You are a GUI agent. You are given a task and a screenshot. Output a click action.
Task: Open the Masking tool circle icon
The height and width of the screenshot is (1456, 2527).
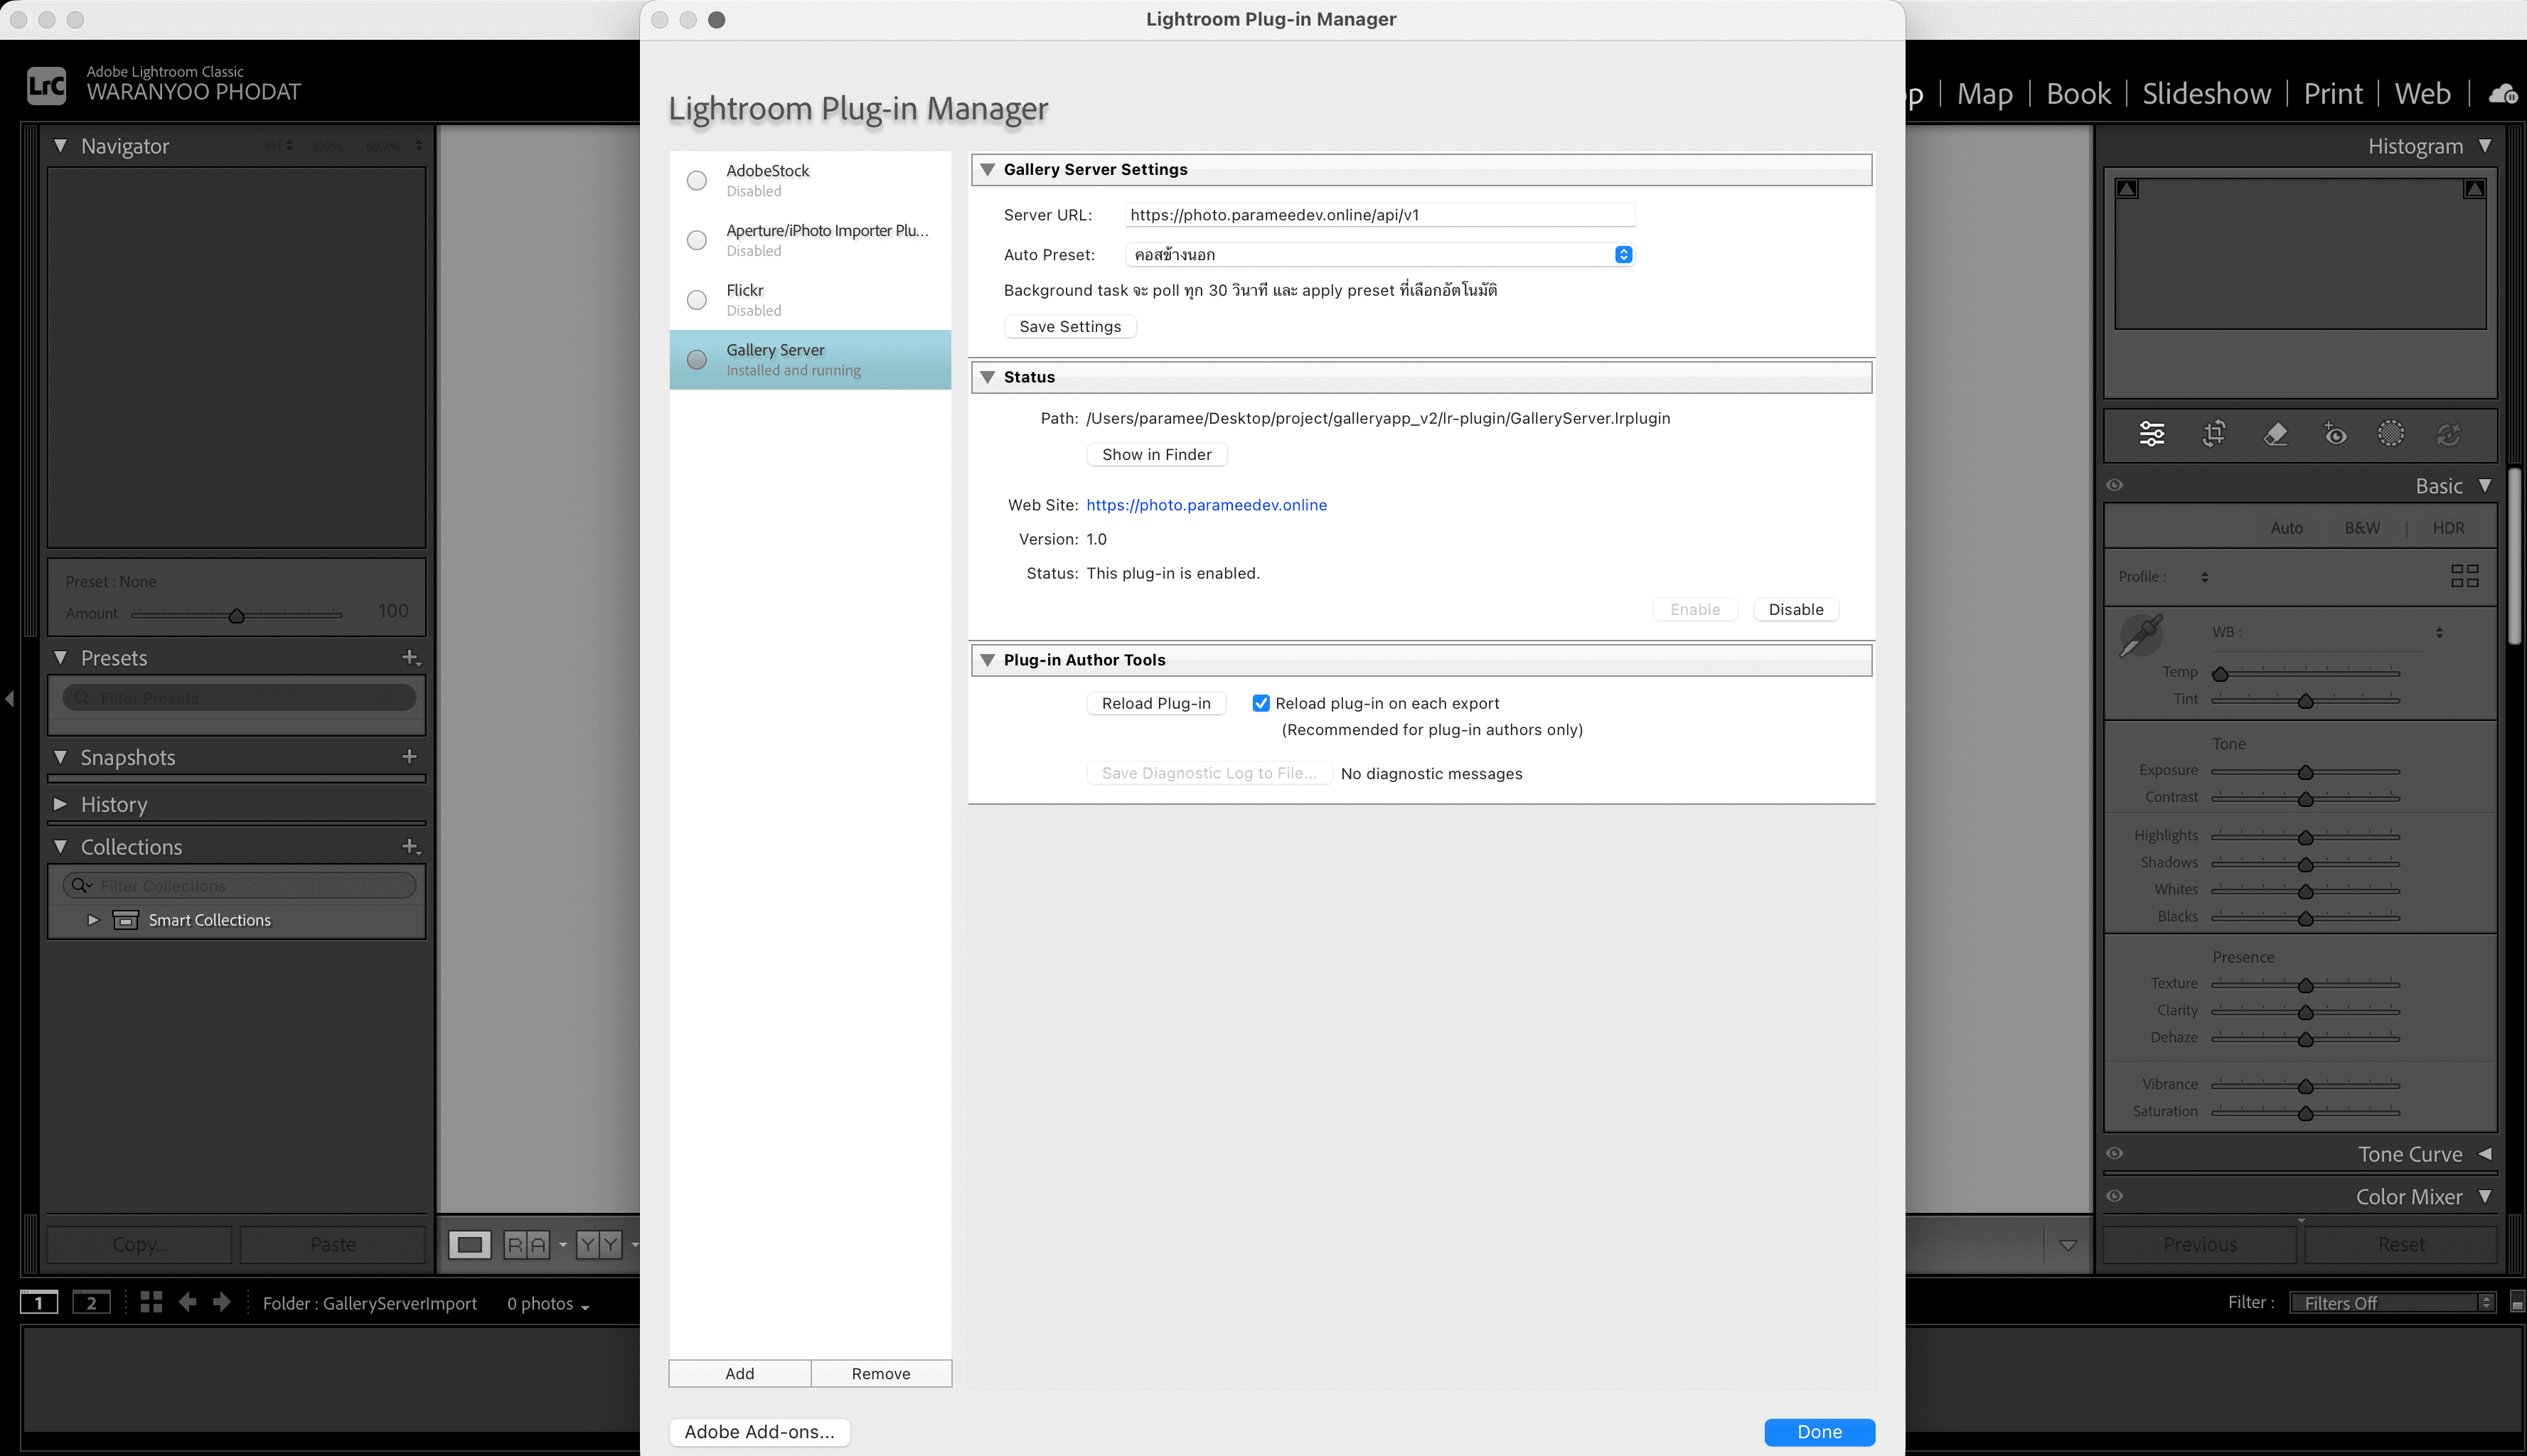[x=2391, y=433]
